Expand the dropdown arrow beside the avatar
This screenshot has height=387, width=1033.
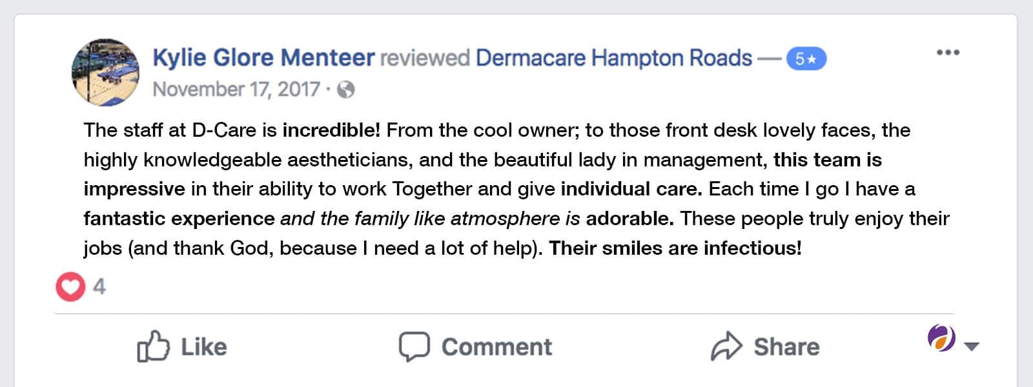pyautogui.click(x=971, y=346)
